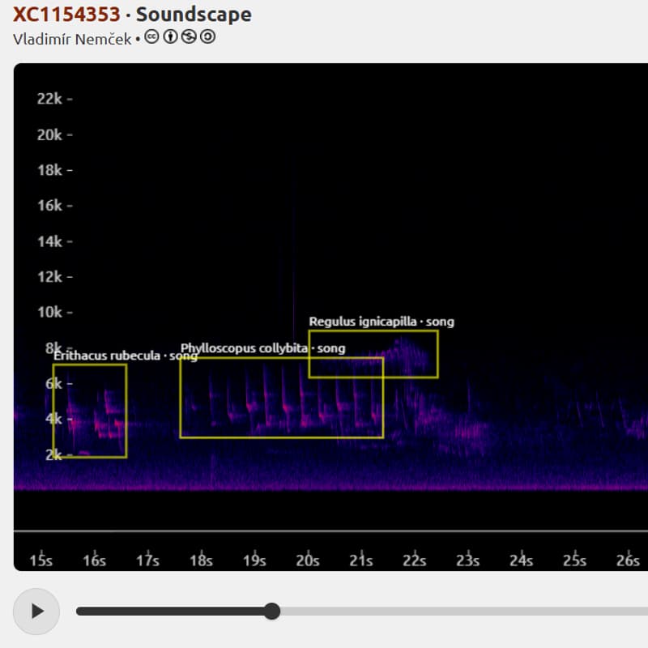This screenshot has height=648, width=648.
Task: Click the 26s time axis marker
Action: click(628, 560)
